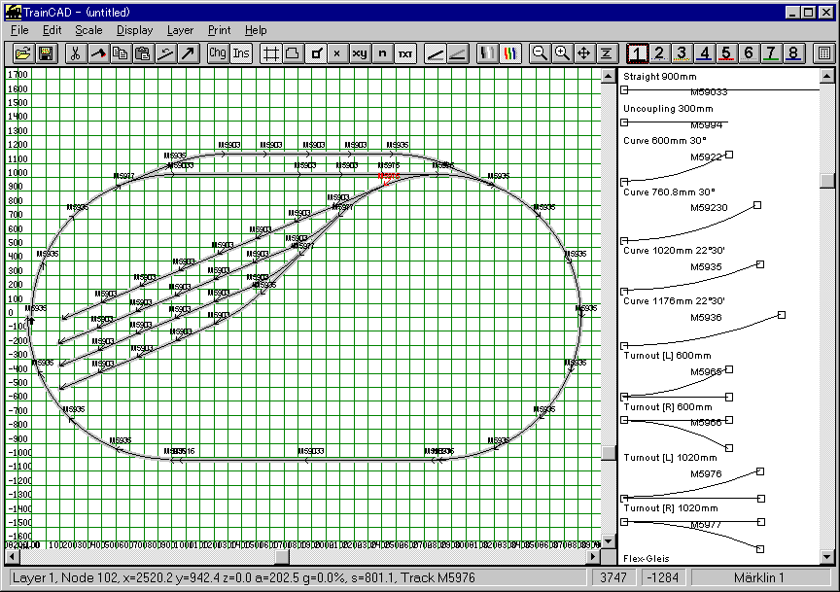Click the small x toolbar button
The height and width of the screenshot is (592, 840).
[x=337, y=53]
